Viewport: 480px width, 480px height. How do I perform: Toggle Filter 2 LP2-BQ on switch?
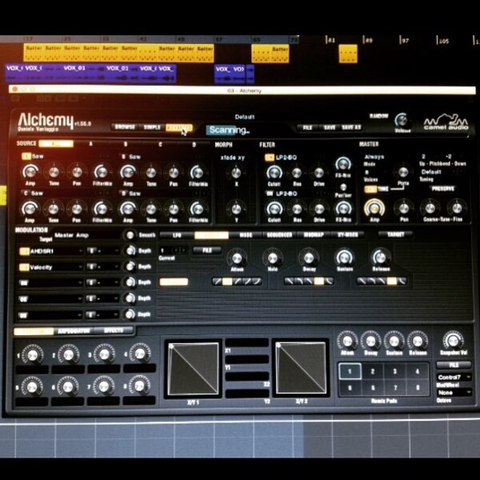[x=269, y=194]
